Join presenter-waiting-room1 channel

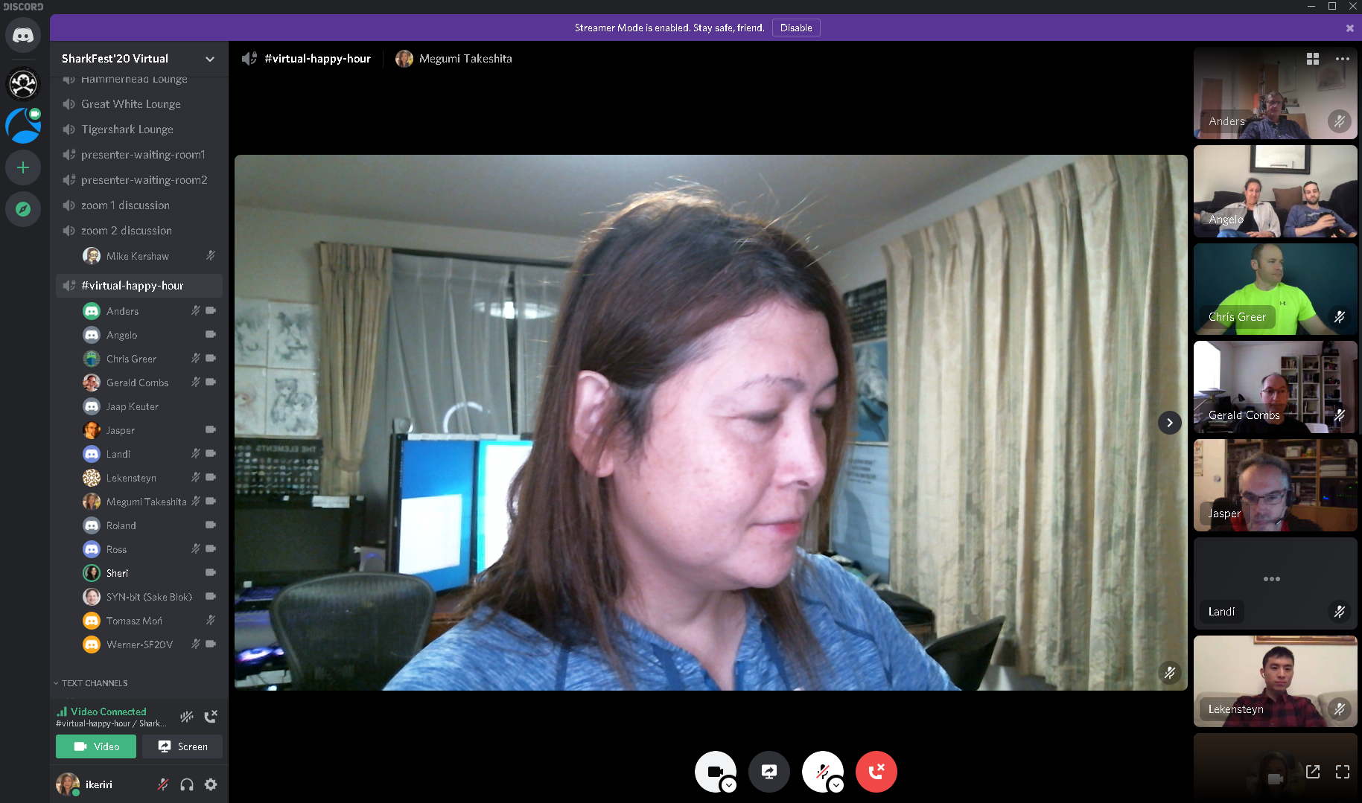click(139, 155)
